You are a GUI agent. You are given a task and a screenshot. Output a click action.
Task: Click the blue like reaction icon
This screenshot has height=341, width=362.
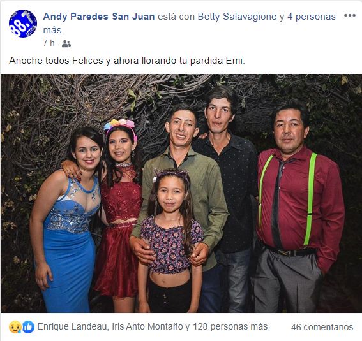(28, 327)
